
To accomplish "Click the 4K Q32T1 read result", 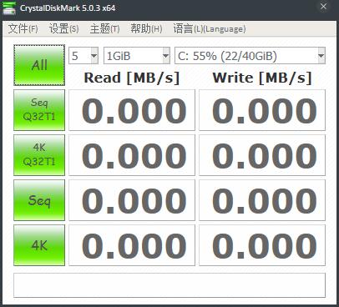I will coord(132,155).
